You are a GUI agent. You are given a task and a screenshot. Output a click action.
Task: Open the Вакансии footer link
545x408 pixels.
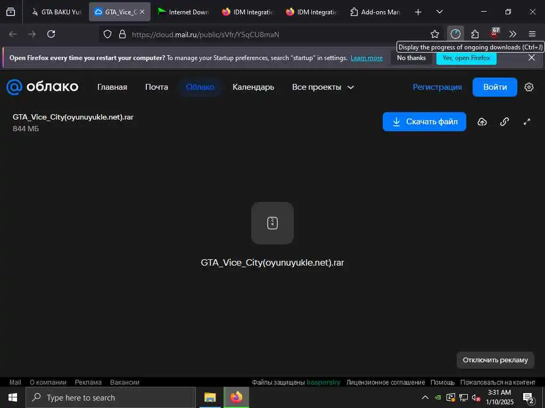[x=125, y=382]
